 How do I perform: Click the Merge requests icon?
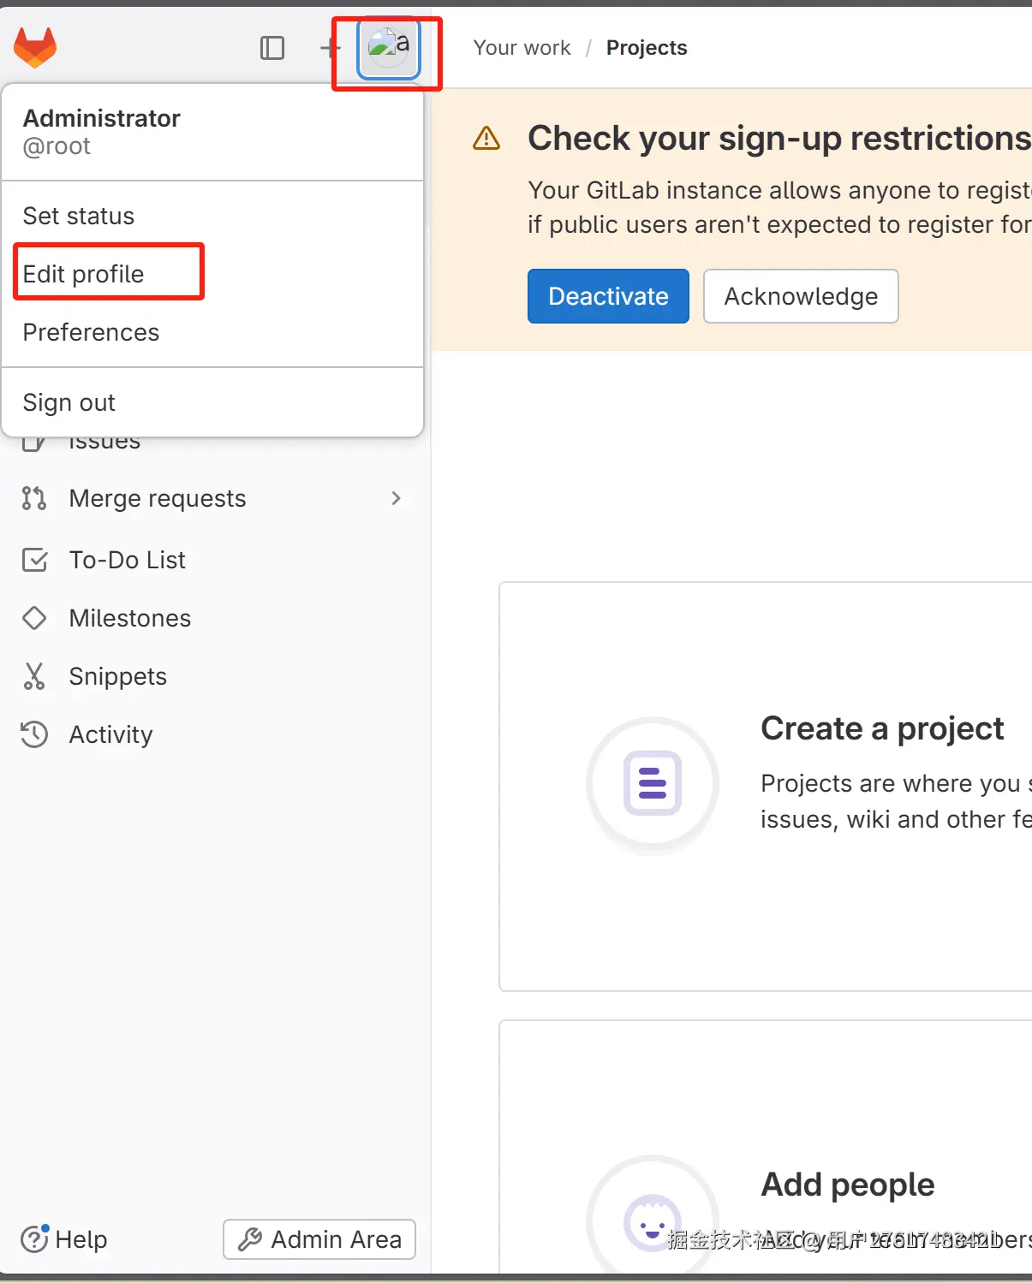(x=34, y=498)
